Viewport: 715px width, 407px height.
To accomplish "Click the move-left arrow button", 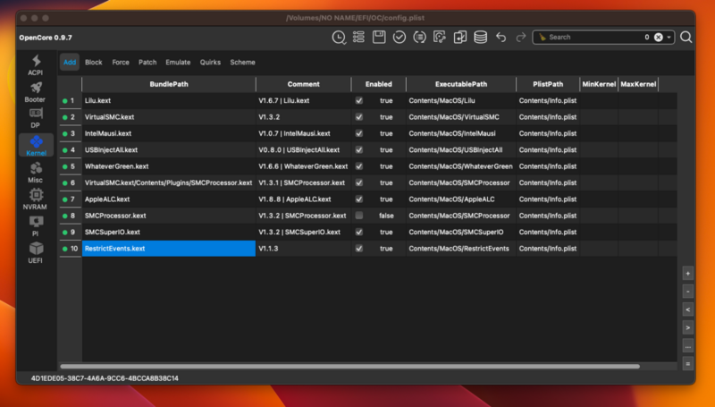I will tap(687, 309).
